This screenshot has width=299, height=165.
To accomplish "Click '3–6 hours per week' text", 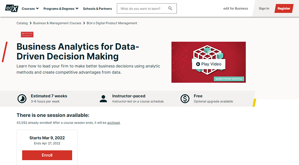I will tap(45, 102).
